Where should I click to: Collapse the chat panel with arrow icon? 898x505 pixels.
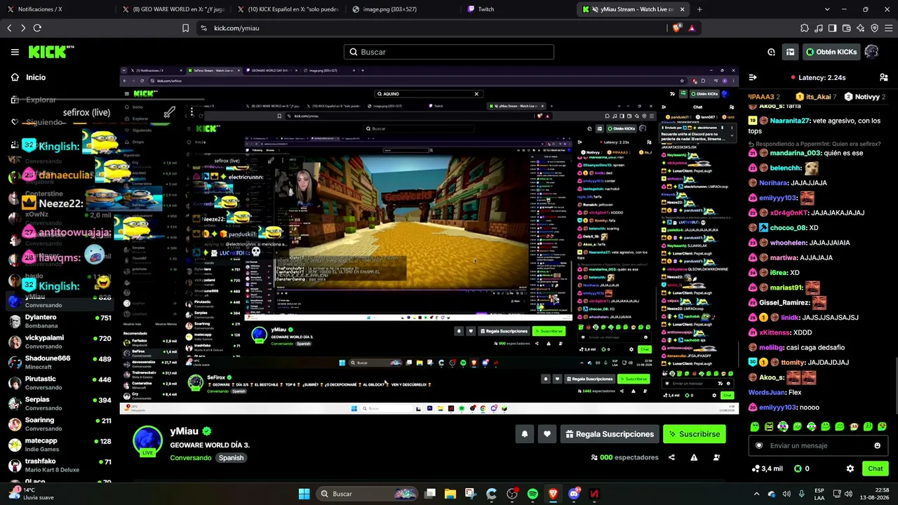pos(753,77)
